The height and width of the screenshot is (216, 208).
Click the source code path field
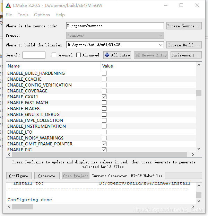tap(115, 26)
